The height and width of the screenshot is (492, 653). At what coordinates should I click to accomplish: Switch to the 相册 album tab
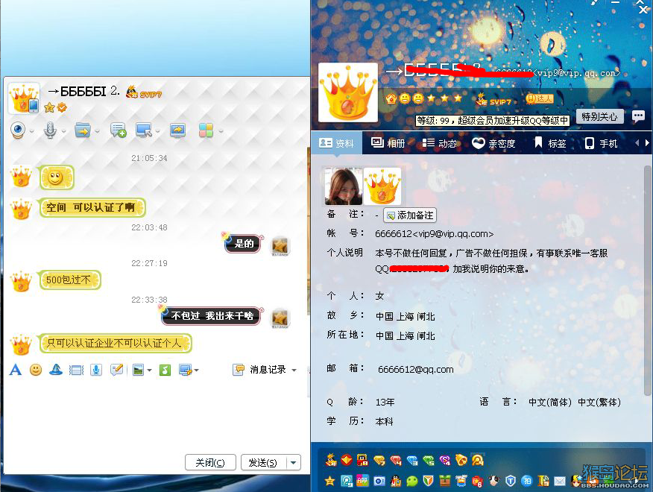[x=388, y=143]
